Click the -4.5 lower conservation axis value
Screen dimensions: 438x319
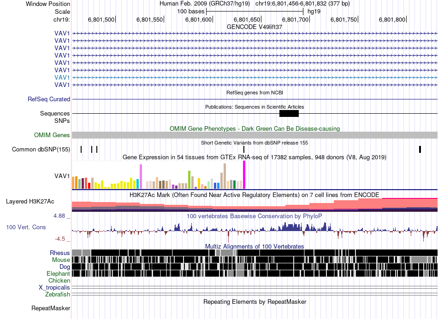[60, 239]
